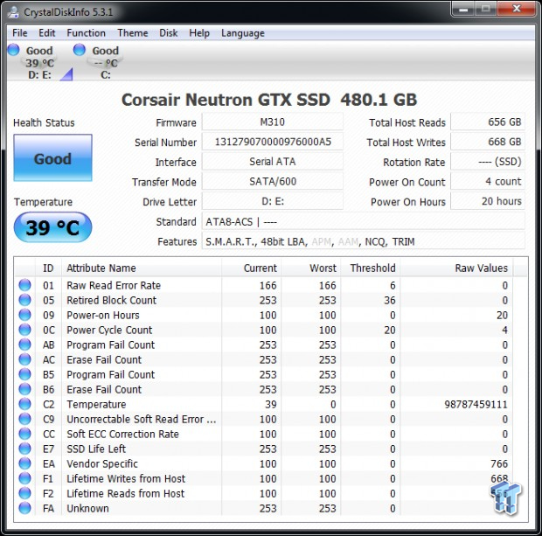Click Total Host Reads value 656 GB
The height and width of the screenshot is (536, 542).
point(488,122)
